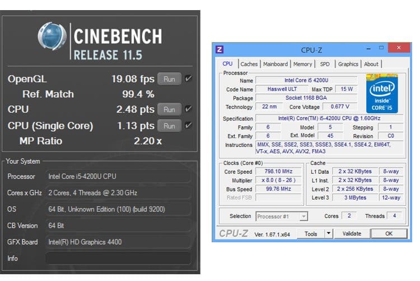Toggle the OpenGL test checkbox
This screenshot has width=420, height=281.
click(189, 79)
